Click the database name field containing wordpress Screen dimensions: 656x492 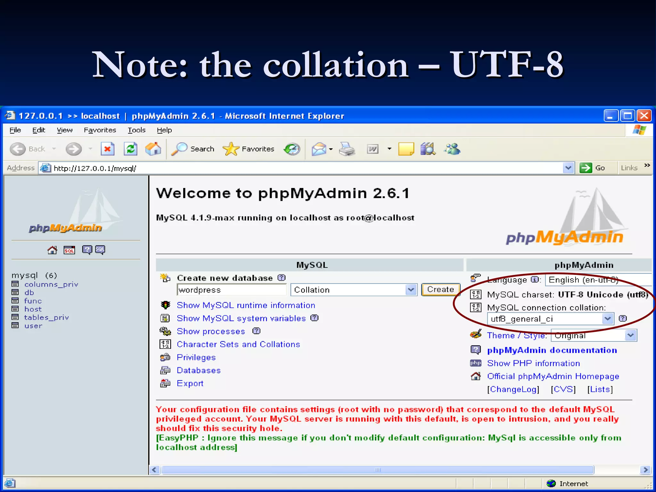click(x=232, y=290)
